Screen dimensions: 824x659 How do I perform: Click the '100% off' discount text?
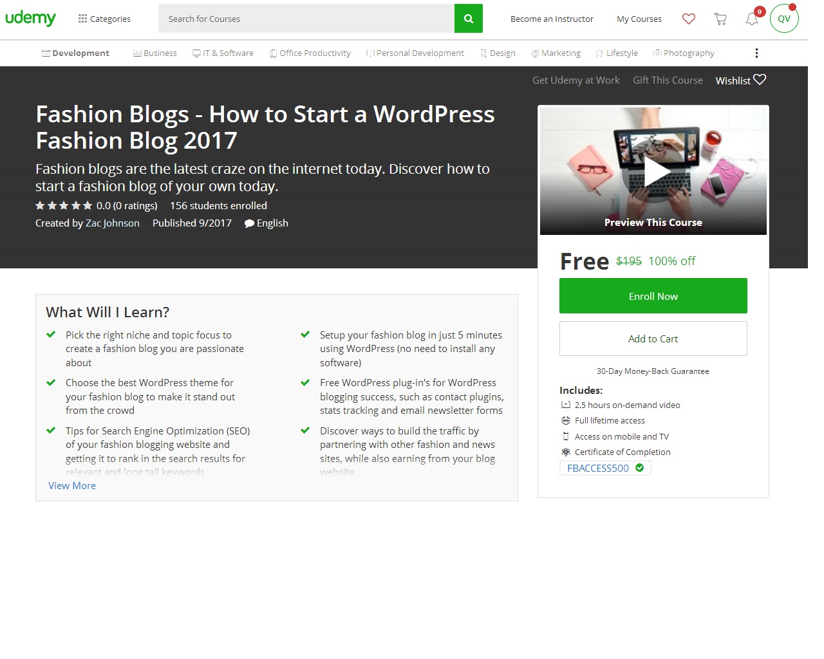click(671, 261)
